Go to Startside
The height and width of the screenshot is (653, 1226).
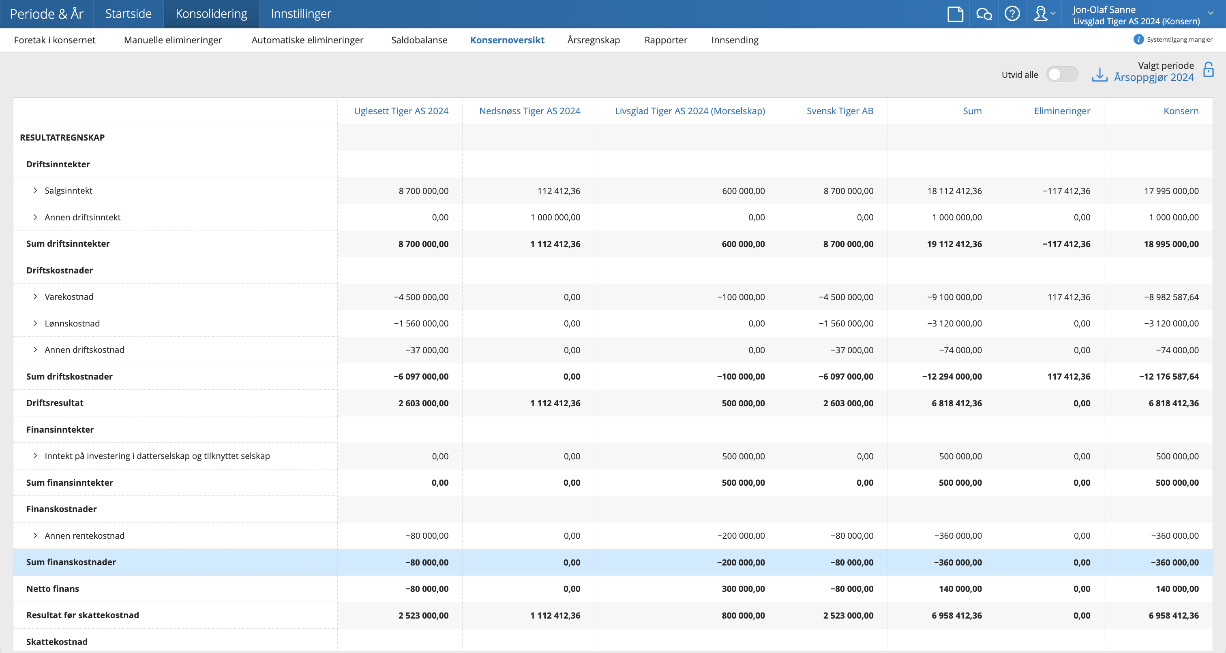(129, 14)
